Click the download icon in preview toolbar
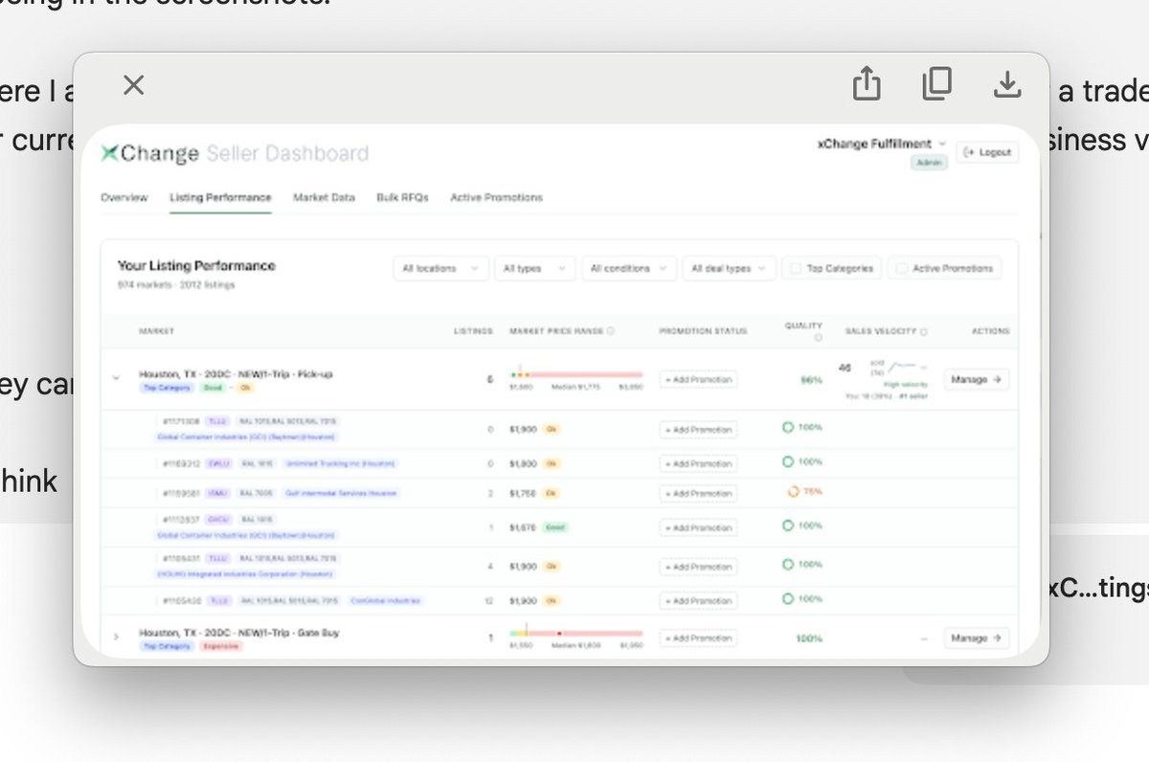Viewport: 1149px width, 762px height. coord(1006,85)
